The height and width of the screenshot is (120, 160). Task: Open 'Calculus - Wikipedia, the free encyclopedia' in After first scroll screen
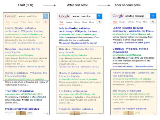point(77,51)
